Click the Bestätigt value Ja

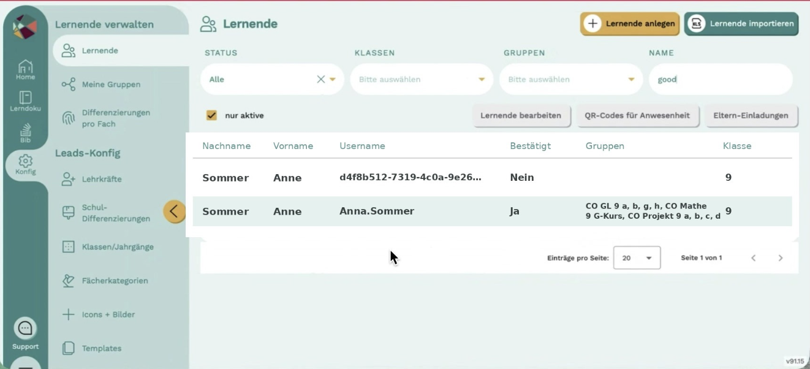tap(515, 211)
